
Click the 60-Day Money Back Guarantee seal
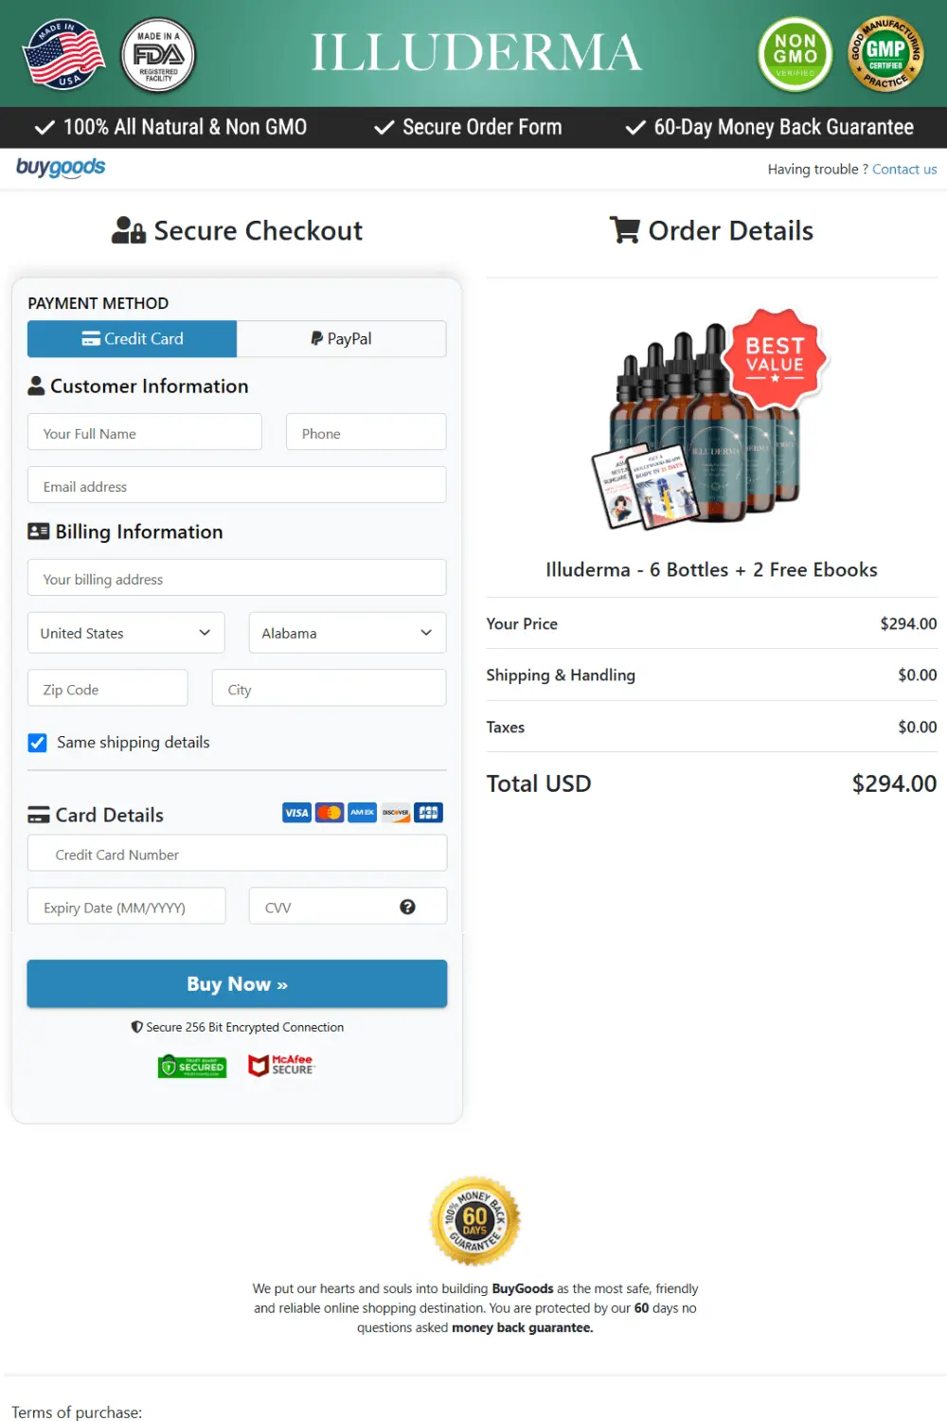473,1219
